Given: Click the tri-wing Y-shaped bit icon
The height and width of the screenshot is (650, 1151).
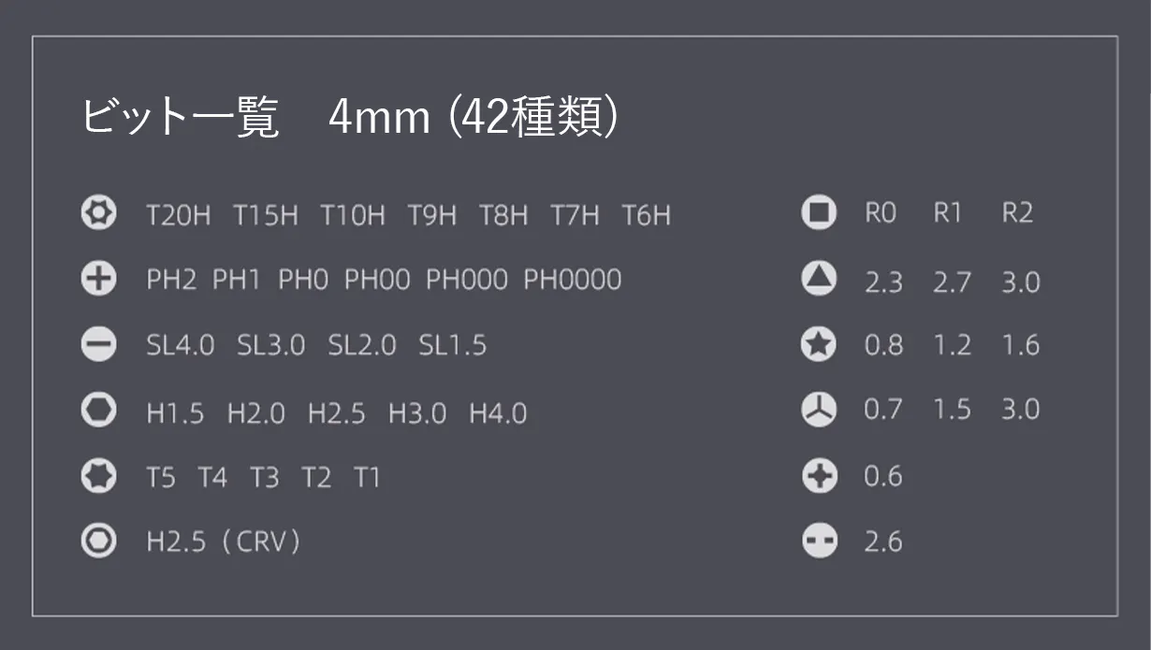Looking at the screenshot, I should (x=819, y=410).
